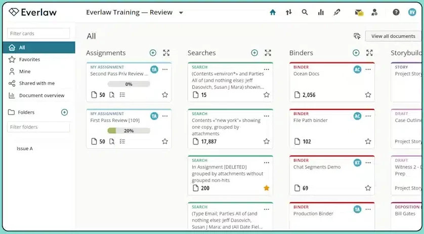The image size is (424, 234).
Task: Focus the Filter cards input
Action: 38,33
